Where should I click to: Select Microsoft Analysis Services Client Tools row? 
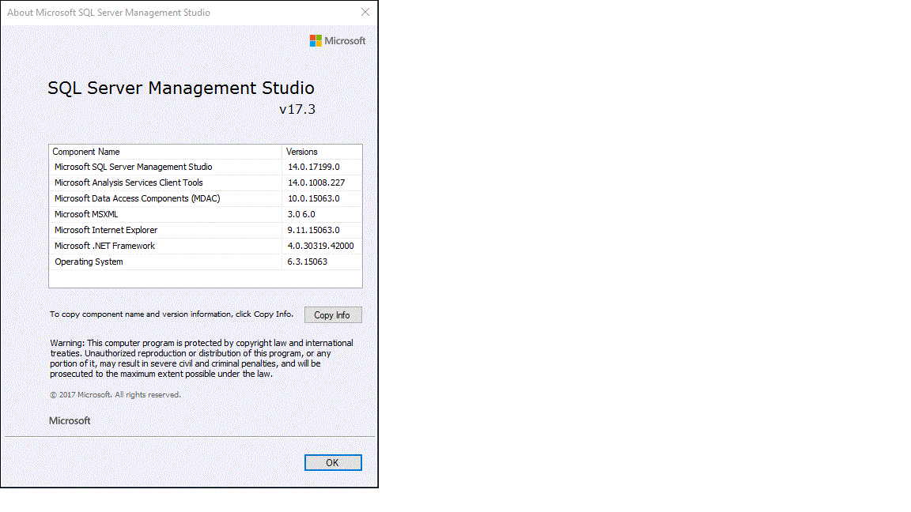pyautogui.click(x=206, y=183)
